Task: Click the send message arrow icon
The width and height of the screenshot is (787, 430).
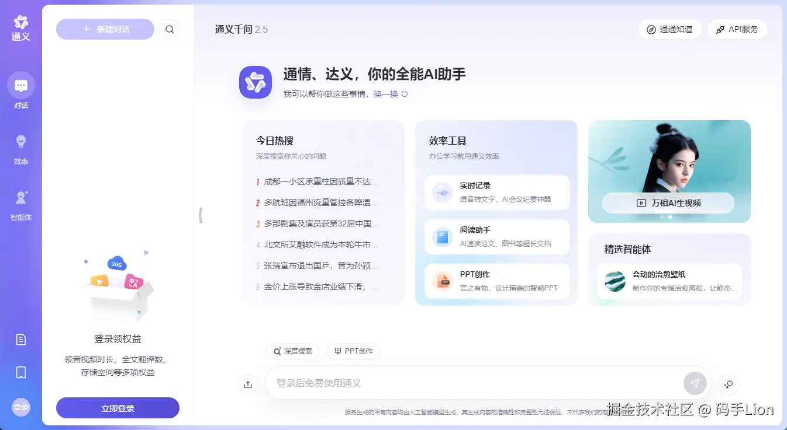Action: pos(695,383)
